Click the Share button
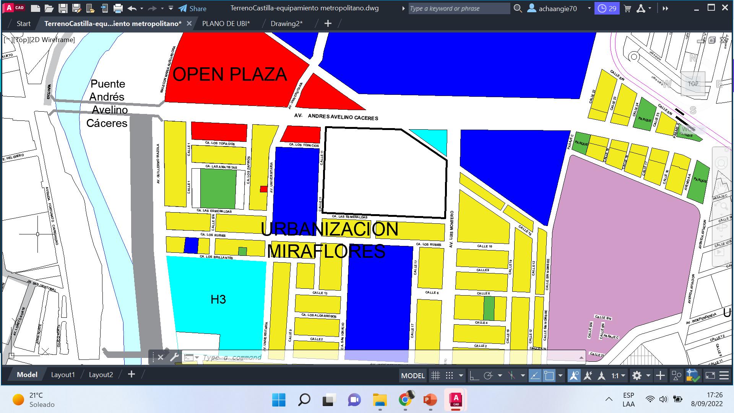734x413 pixels. pos(192,8)
